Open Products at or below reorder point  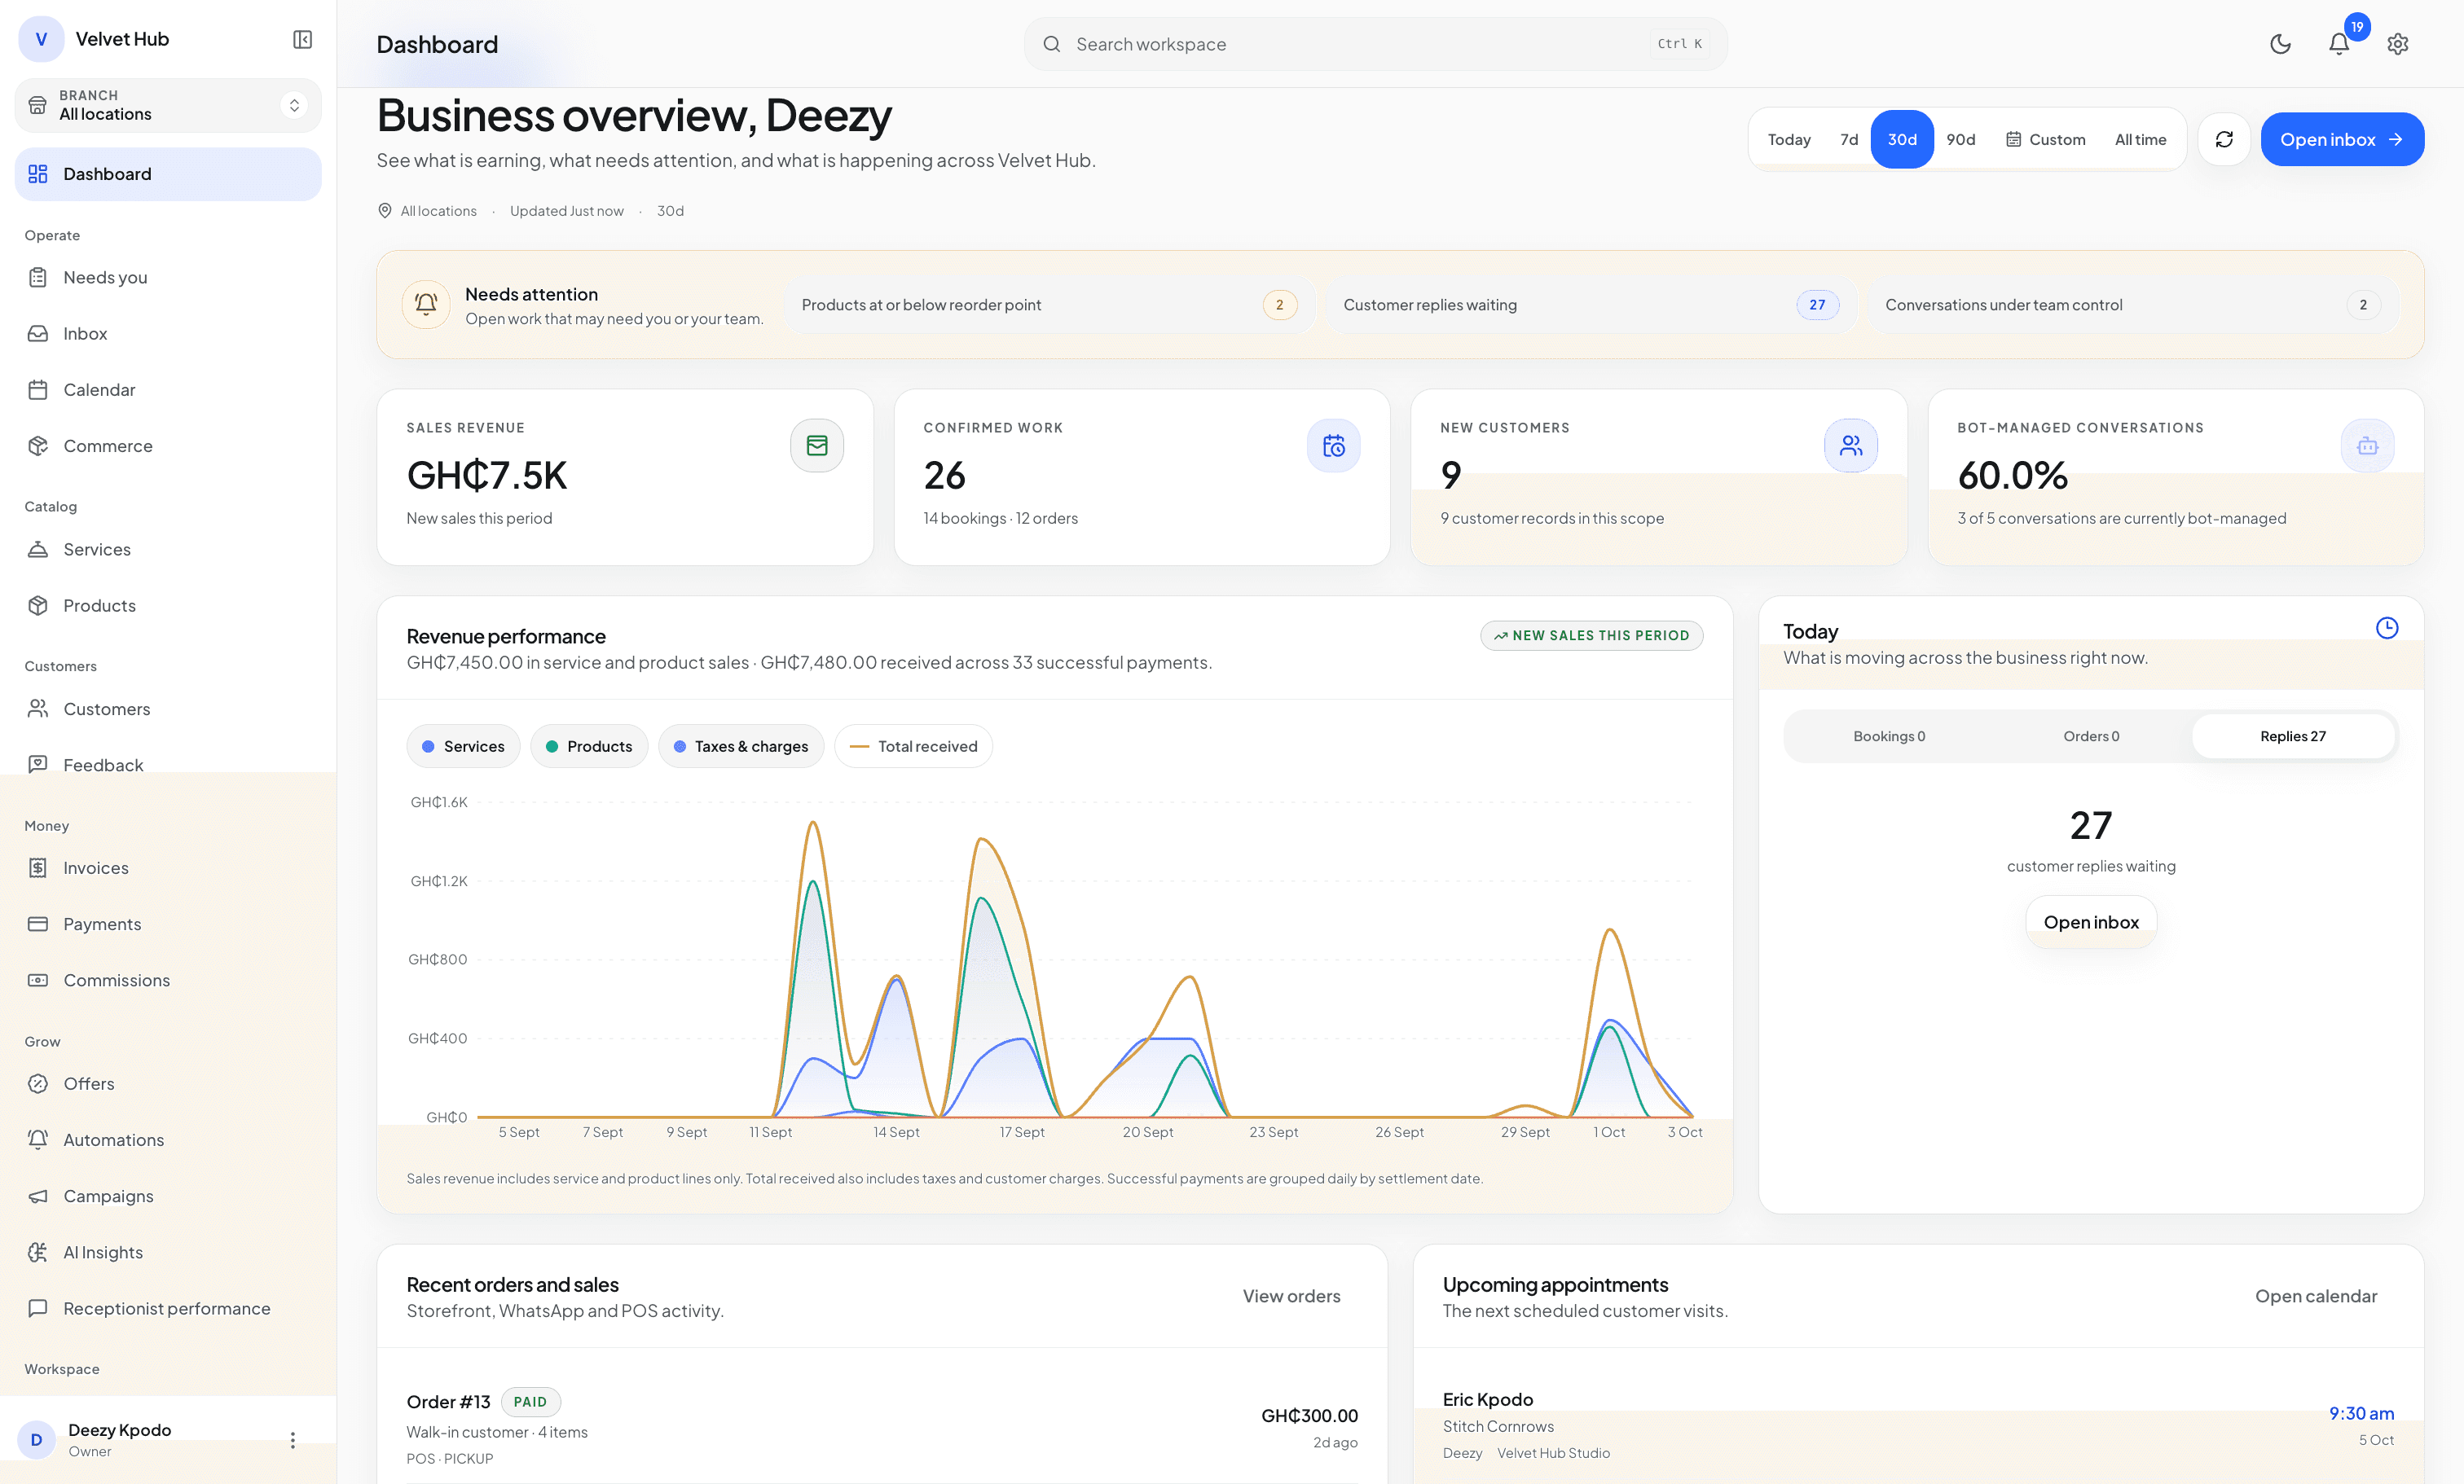coord(1050,305)
